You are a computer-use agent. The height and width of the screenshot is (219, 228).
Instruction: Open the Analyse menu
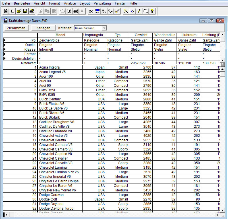point(70,3)
